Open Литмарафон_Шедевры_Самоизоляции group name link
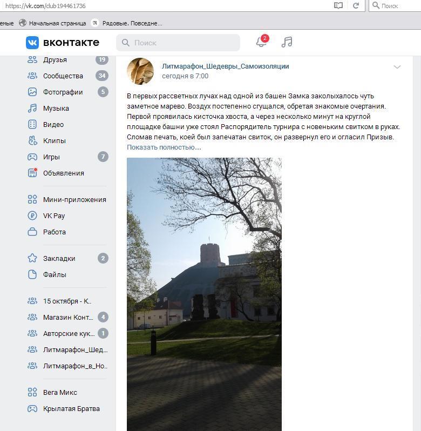The image size is (421, 431). (225, 66)
